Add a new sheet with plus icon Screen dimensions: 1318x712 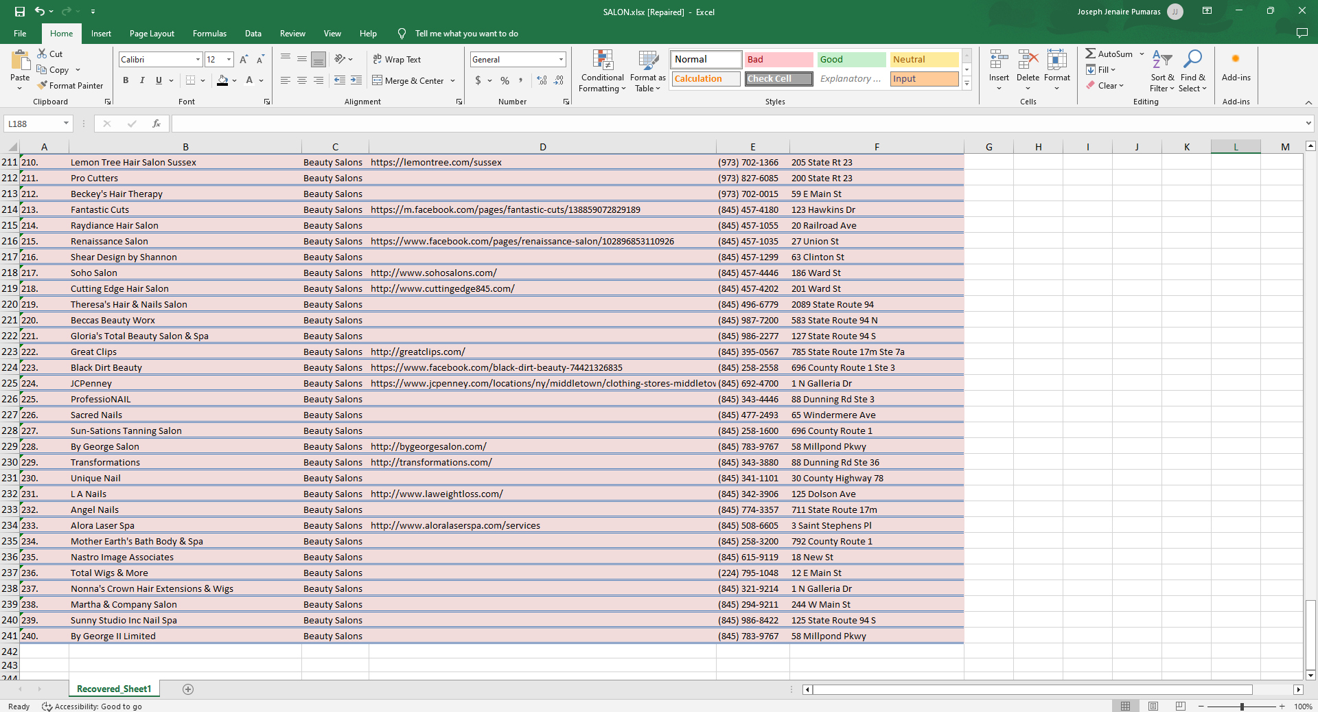tap(188, 689)
